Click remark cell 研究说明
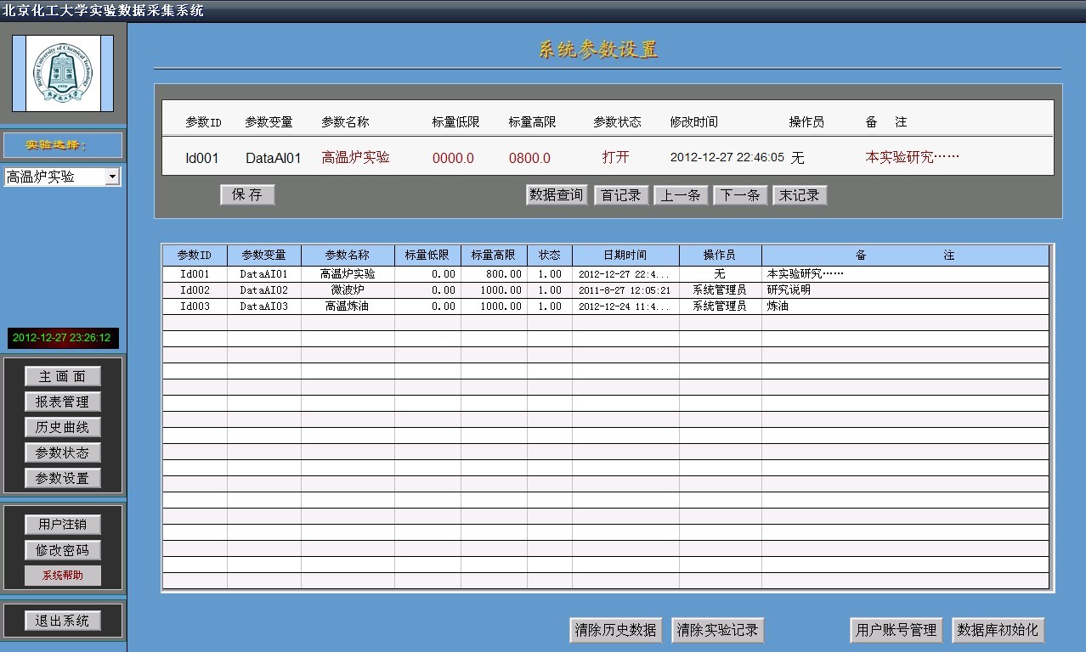This screenshot has height=652, width=1086. tap(905, 290)
